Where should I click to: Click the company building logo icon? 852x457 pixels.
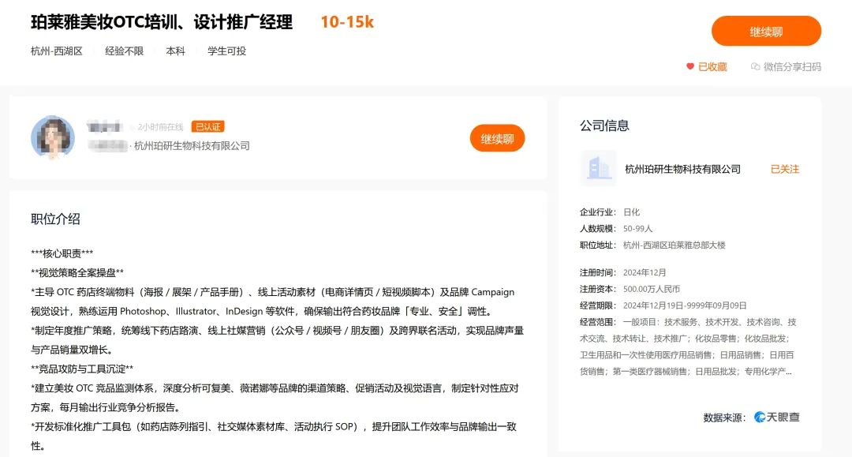tap(598, 168)
